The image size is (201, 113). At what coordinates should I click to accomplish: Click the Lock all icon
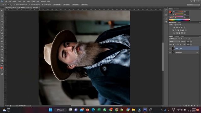pyautogui.click(x=180, y=45)
